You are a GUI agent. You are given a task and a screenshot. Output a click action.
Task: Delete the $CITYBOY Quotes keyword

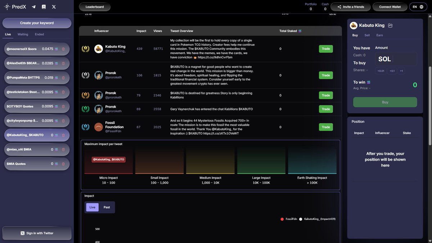point(63,107)
